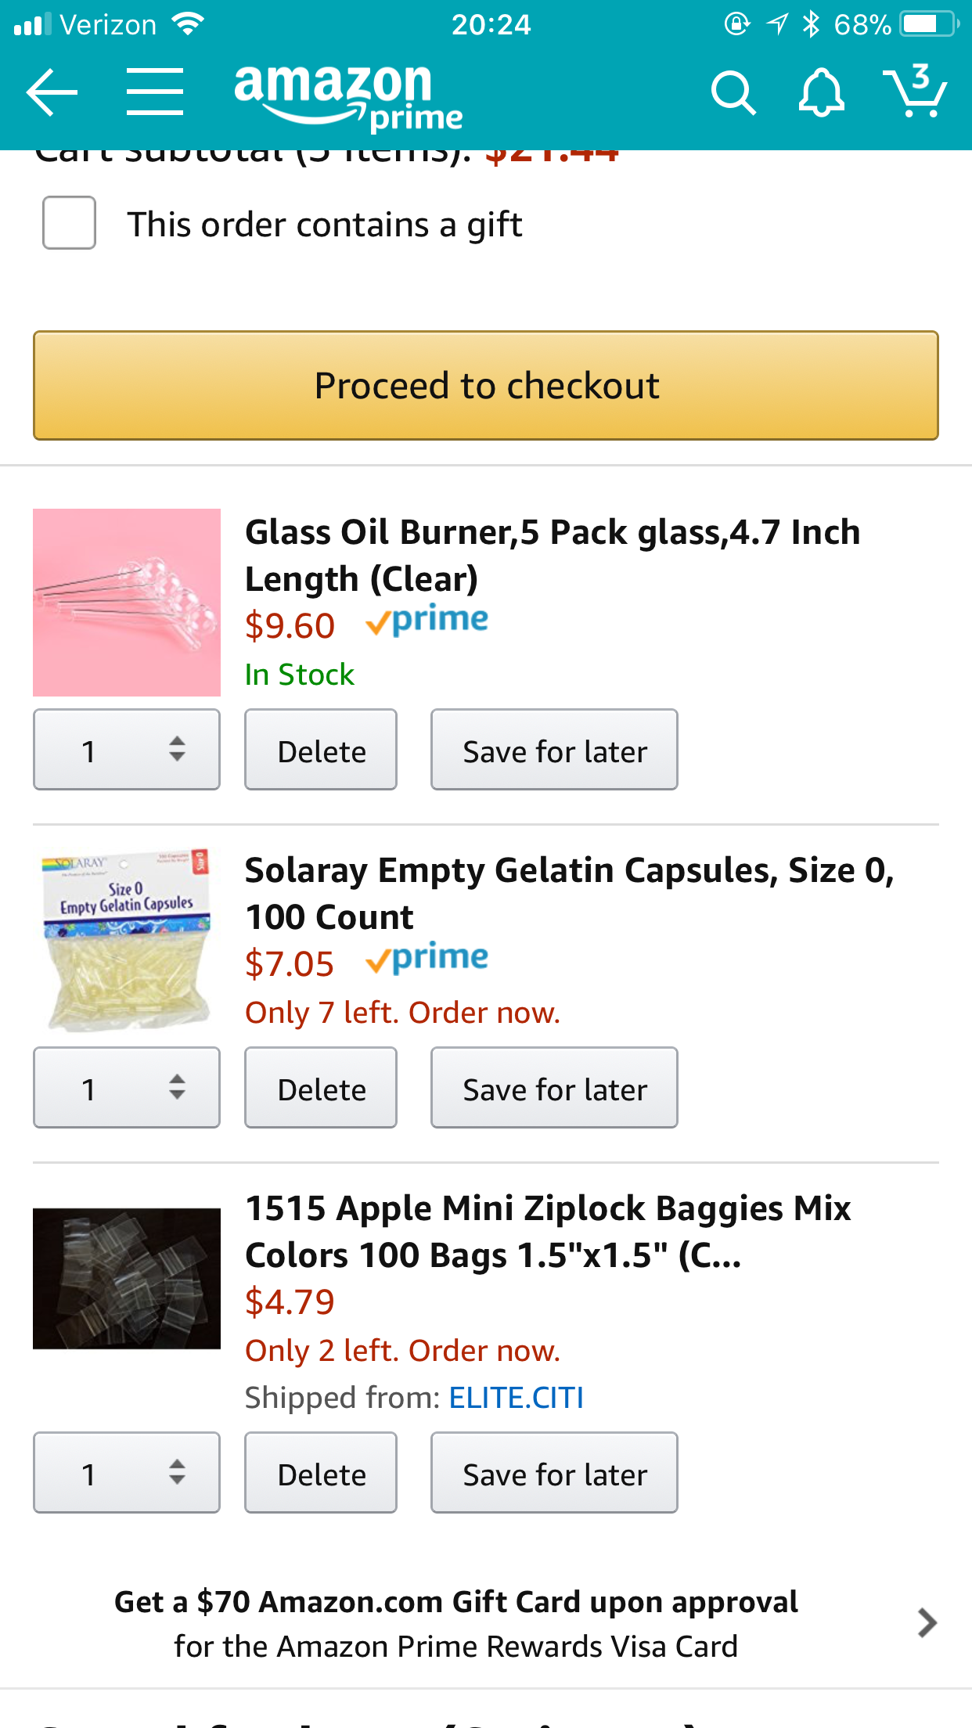Open quantity dropdown for Solaray Capsules
The image size is (972, 1728).
click(127, 1088)
